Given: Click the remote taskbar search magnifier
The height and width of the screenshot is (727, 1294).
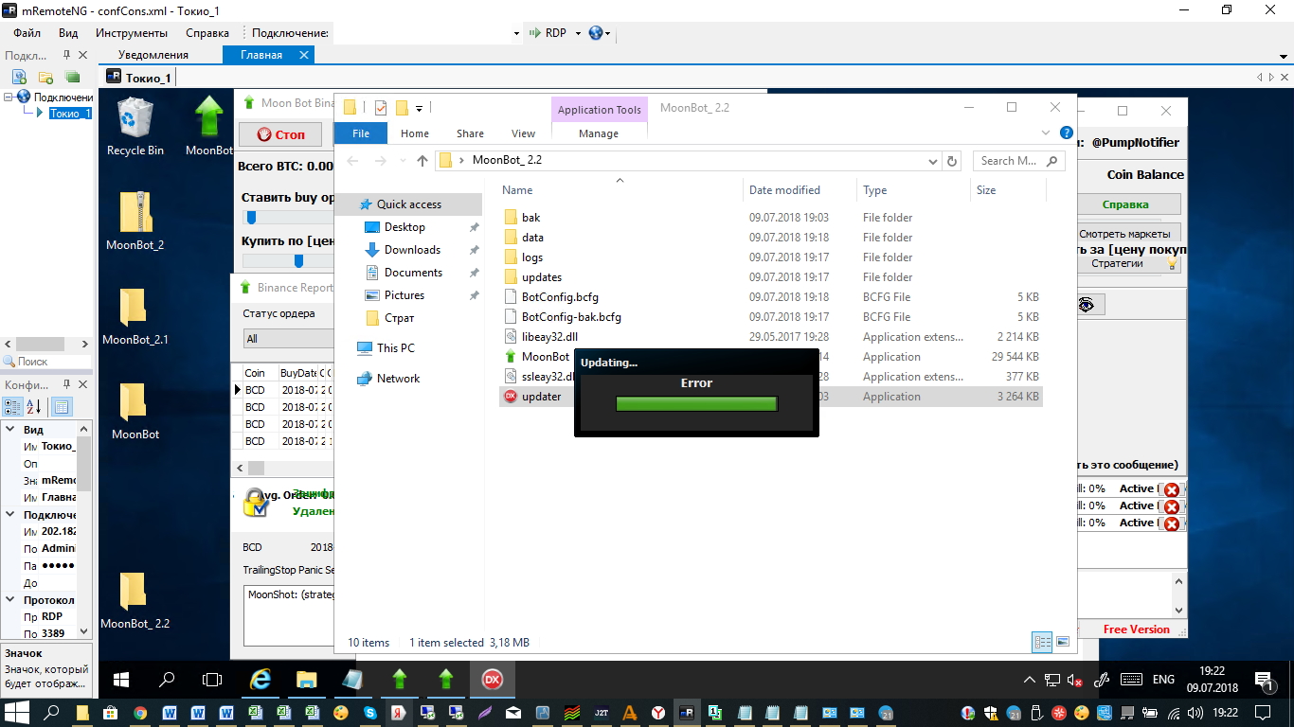Looking at the screenshot, I should click(x=167, y=680).
